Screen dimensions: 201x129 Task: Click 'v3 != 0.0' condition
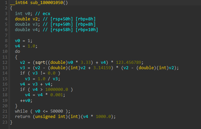[x=44, y=73]
